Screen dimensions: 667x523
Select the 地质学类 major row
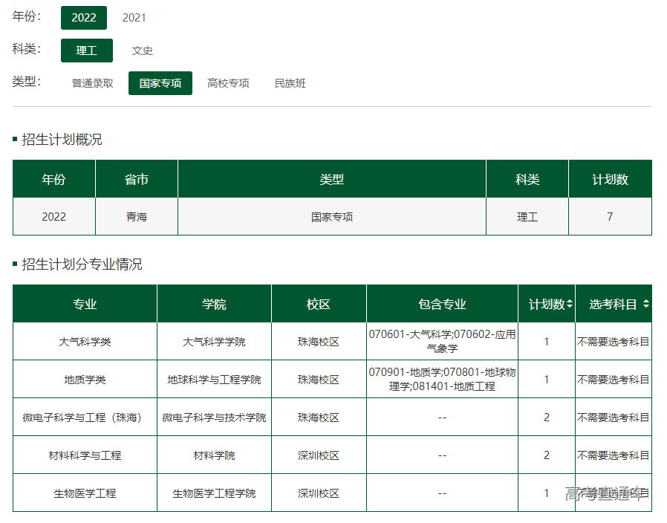click(85, 380)
